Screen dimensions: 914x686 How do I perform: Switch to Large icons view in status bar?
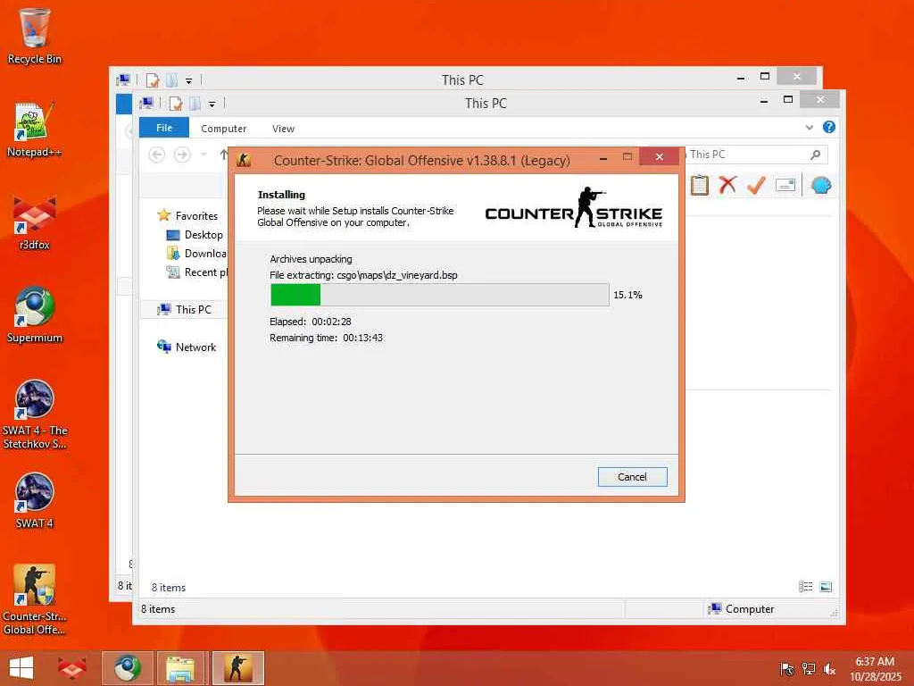(x=826, y=587)
